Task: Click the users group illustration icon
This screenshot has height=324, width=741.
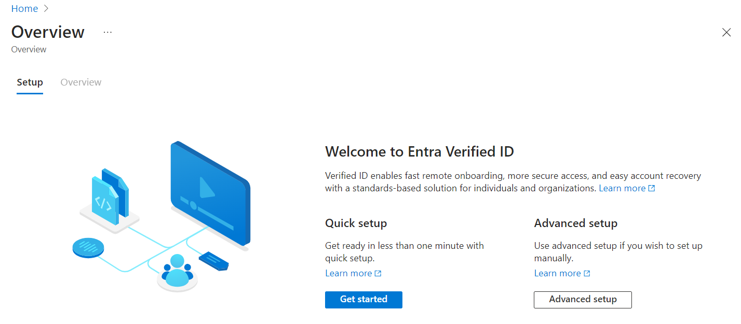Action: click(x=177, y=271)
